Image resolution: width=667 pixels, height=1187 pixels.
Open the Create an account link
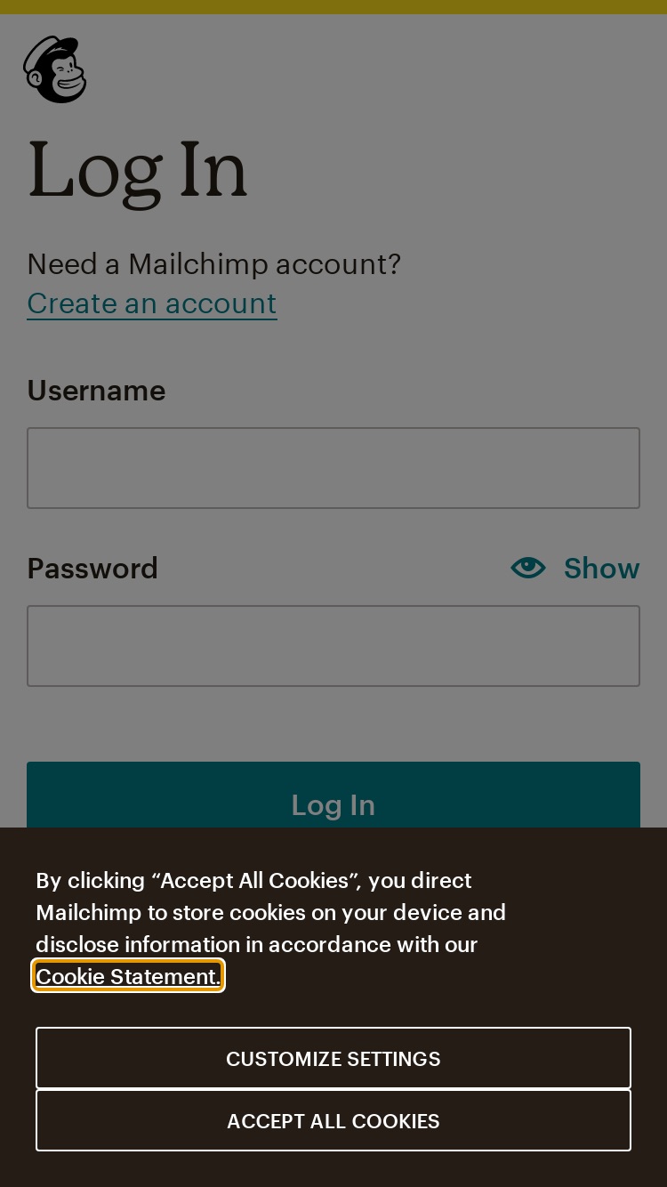pos(152,303)
